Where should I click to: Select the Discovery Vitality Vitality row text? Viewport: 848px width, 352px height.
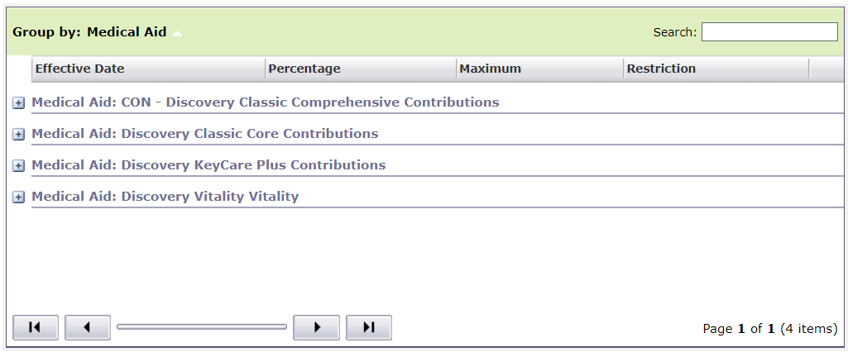[x=165, y=197]
